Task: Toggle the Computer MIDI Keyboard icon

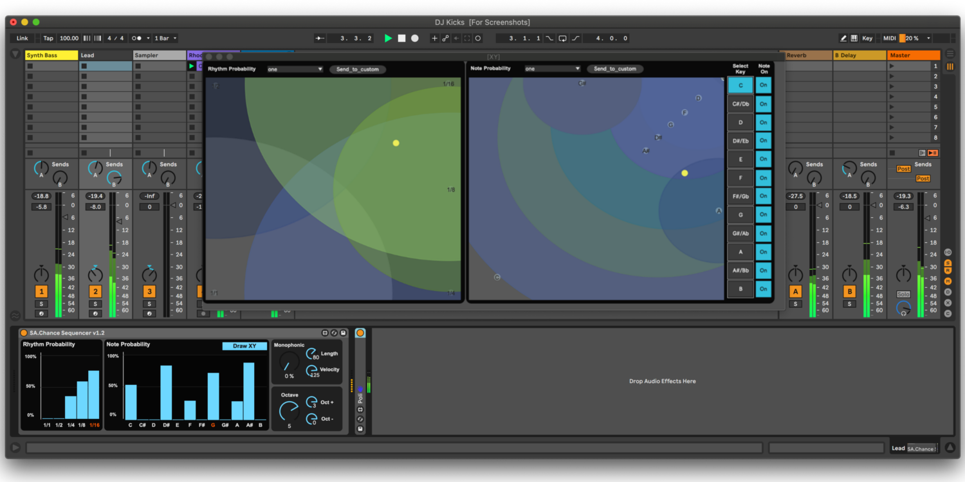Action: point(854,39)
